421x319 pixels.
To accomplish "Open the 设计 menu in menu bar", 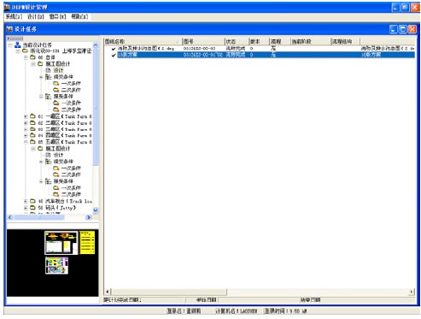I will click(36, 16).
